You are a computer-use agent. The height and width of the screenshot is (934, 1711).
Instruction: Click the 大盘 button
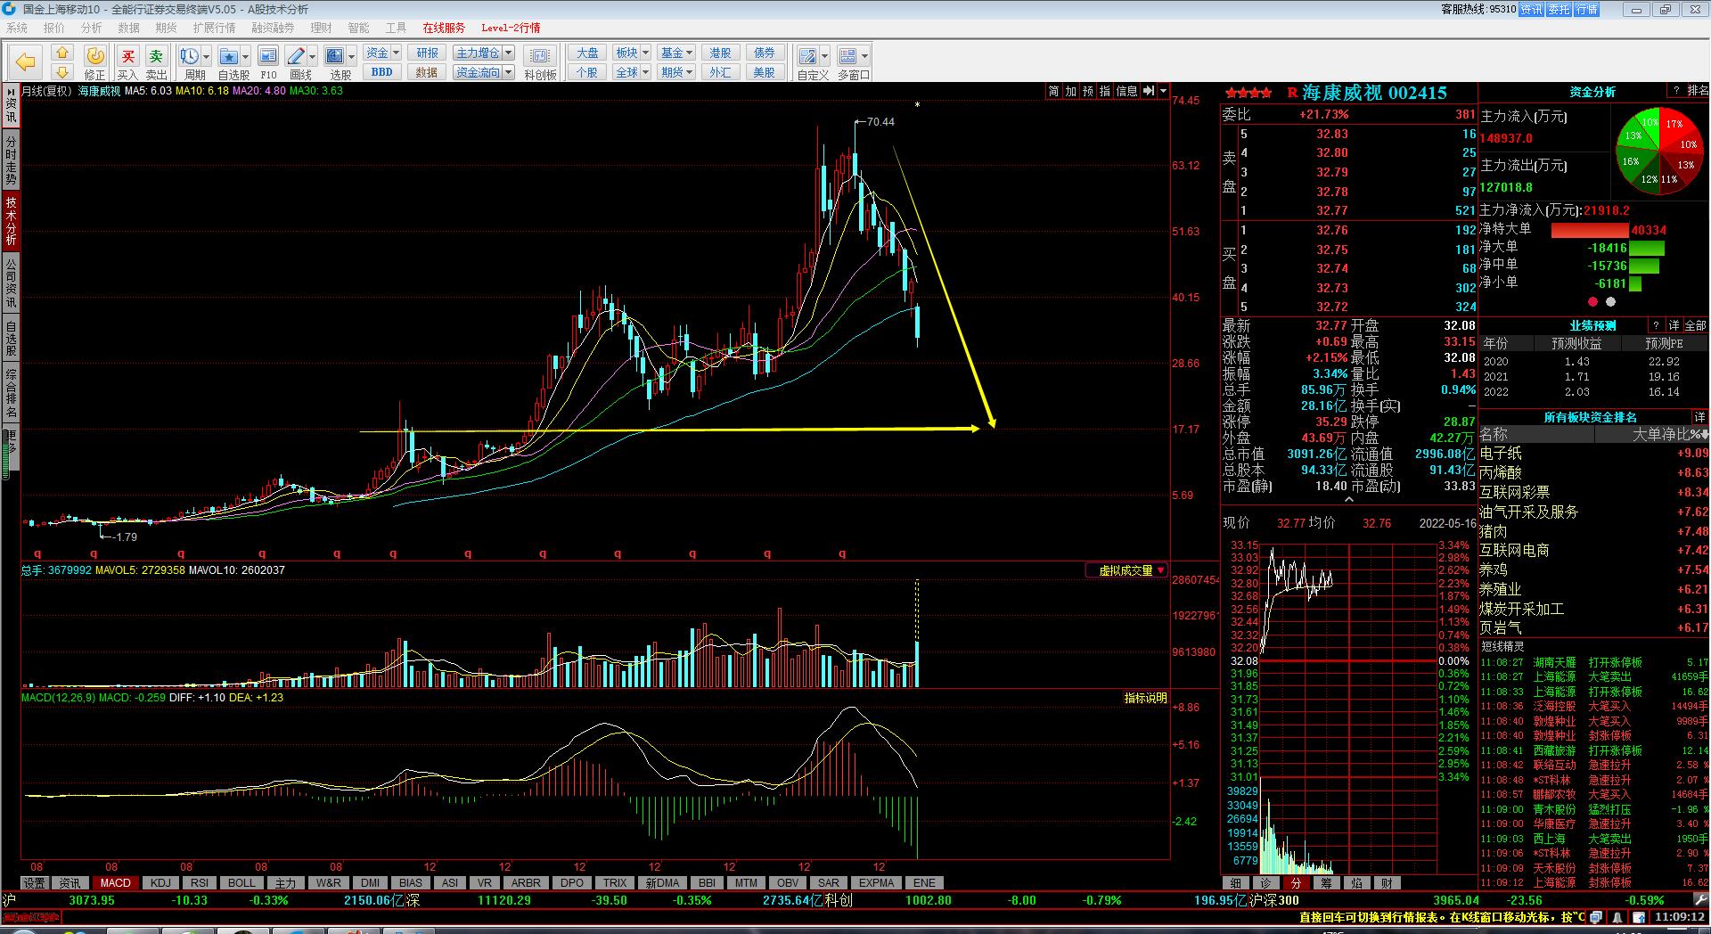coord(586,53)
